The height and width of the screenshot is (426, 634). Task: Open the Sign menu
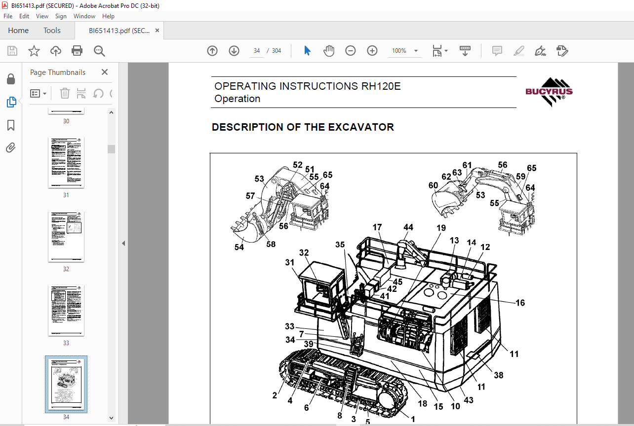click(x=61, y=16)
